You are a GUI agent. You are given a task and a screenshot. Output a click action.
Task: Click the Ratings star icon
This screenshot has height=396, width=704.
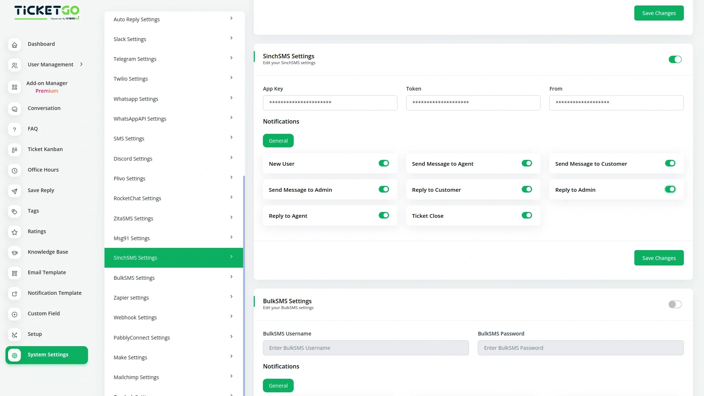point(14,232)
